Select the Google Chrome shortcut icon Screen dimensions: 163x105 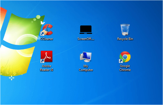pyautogui.click(x=125, y=57)
